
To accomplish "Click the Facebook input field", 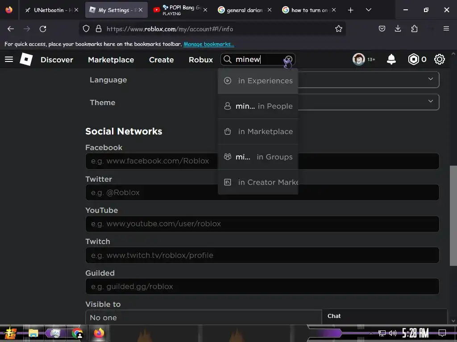I will pyautogui.click(x=262, y=161).
